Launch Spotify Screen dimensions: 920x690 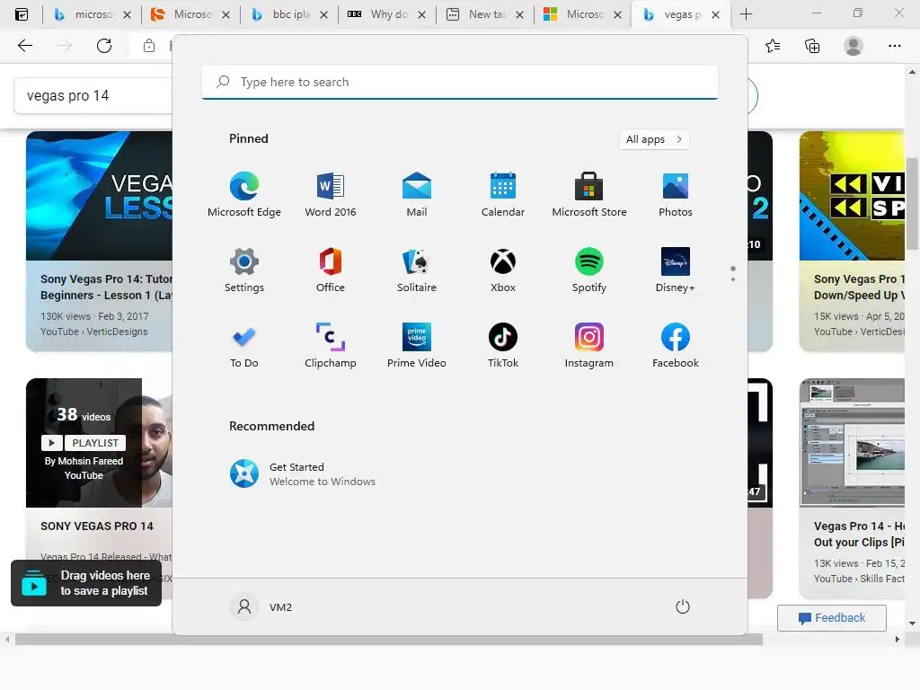(x=589, y=270)
